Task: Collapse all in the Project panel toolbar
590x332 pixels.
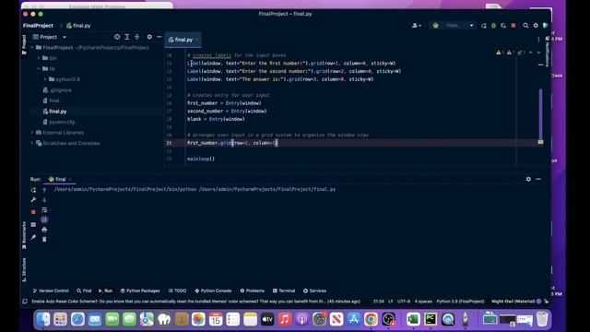Action: coord(137,37)
